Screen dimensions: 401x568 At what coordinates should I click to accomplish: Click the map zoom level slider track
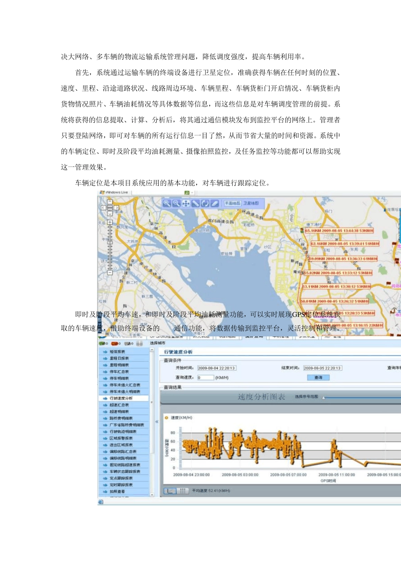click(x=110, y=247)
